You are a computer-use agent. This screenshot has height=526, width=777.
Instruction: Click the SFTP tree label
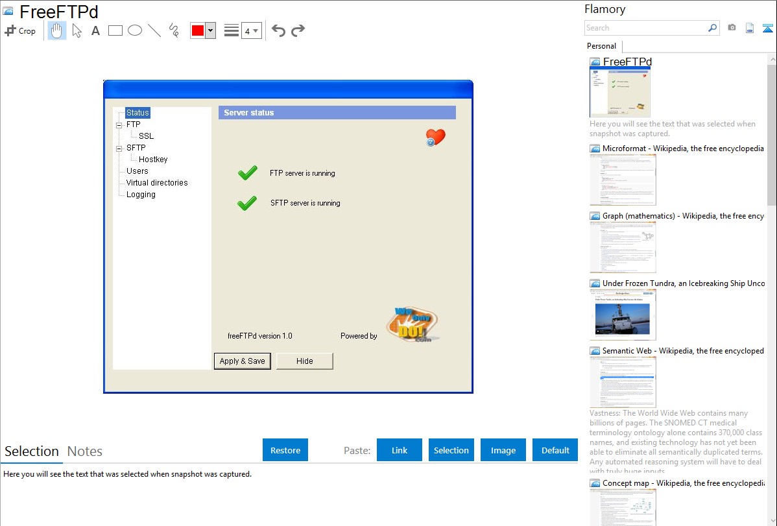pos(136,148)
